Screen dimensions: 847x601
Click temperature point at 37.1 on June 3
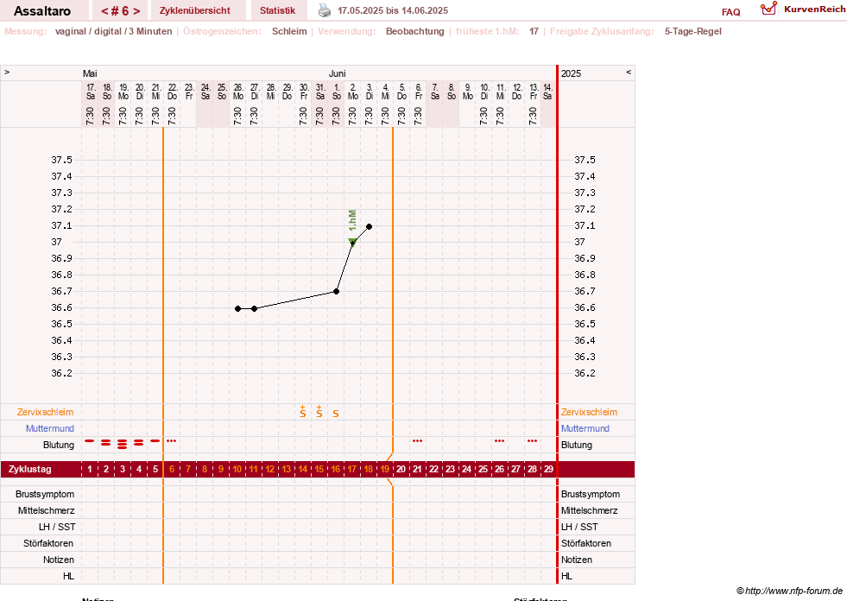click(x=369, y=226)
